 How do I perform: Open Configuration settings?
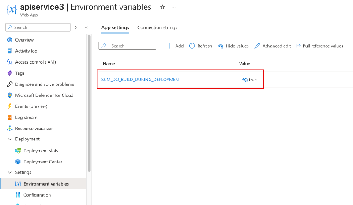(37, 195)
